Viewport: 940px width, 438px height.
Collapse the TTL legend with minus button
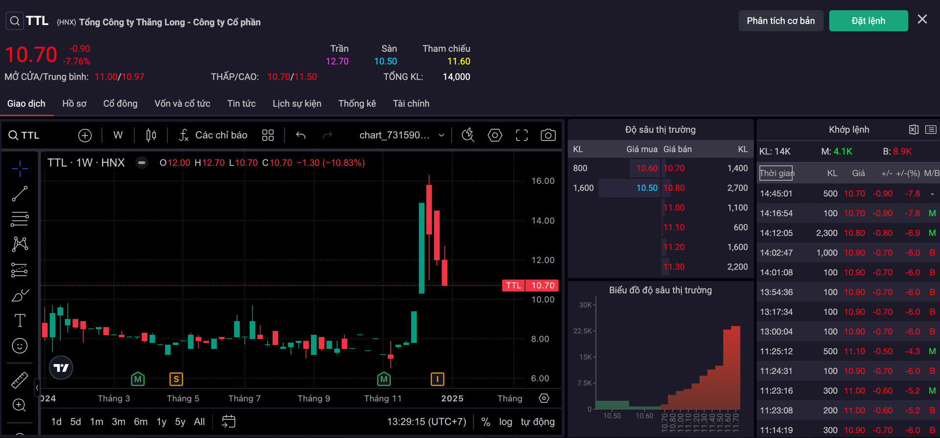click(x=141, y=162)
